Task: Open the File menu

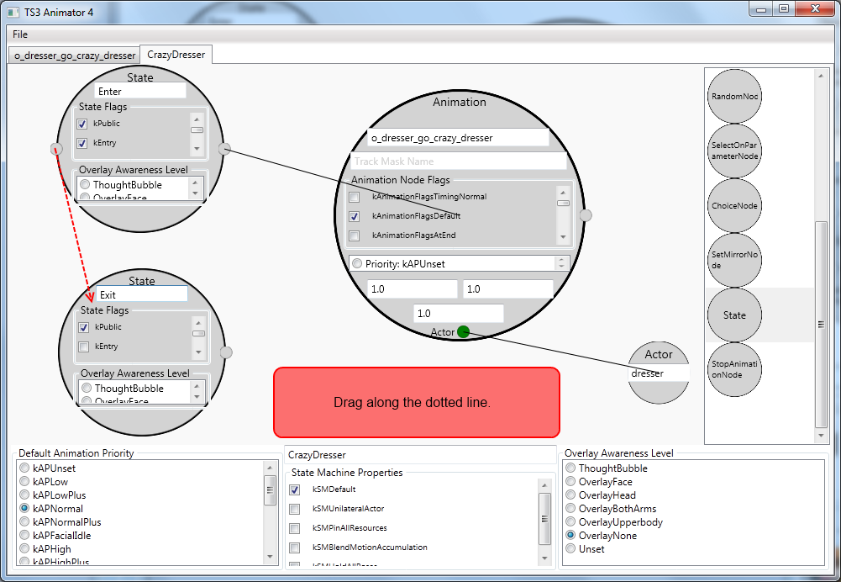Action: point(20,34)
